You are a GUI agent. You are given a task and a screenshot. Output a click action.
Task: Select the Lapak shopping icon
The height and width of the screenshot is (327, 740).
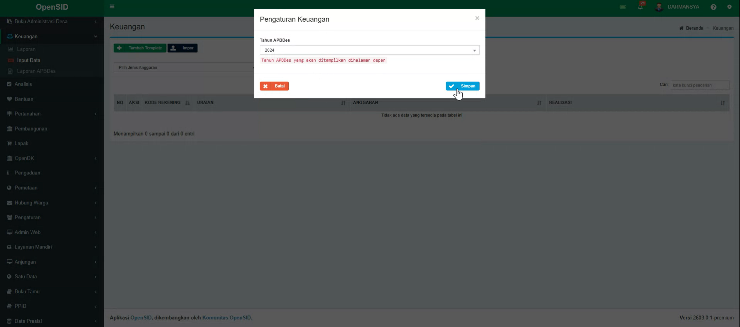[9, 143]
